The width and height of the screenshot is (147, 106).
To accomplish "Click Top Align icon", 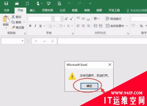I will point(78,18).
